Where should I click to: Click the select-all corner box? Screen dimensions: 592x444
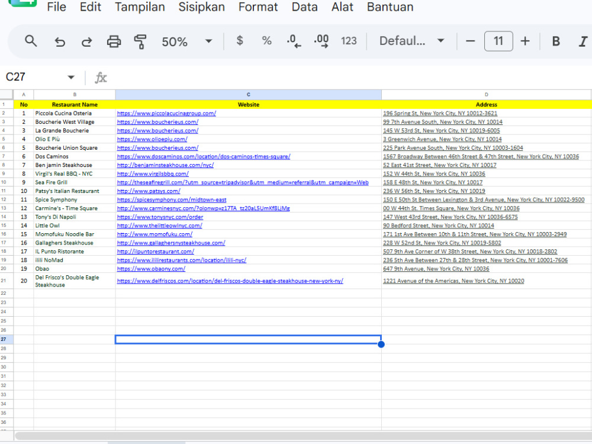pyautogui.click(x=7, y=94)
